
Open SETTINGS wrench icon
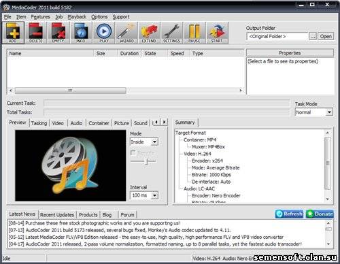pos(172,33)
